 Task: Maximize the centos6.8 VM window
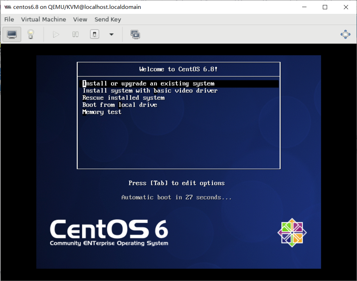(x=325, y=7)
